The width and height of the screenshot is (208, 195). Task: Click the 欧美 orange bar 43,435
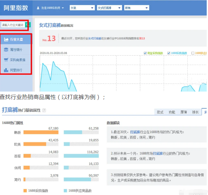(35, 144)
